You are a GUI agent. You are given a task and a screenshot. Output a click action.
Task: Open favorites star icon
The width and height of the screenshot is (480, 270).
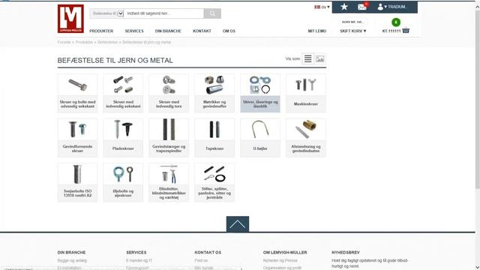344,7
